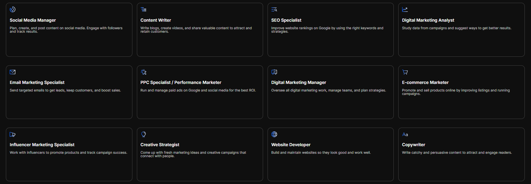The height and width of the screenshot is (184, 531).
Task: Click text 'Build and maintain websites'
Action: (x=294, y=153)
